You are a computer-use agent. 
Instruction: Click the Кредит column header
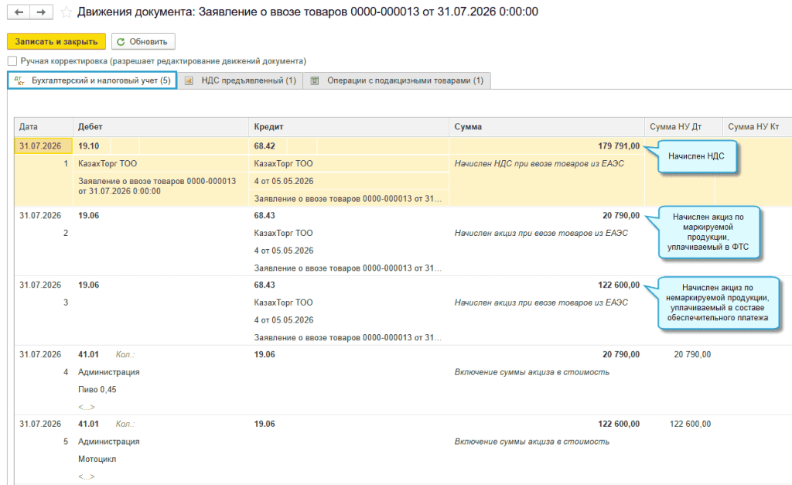(349, 127)
